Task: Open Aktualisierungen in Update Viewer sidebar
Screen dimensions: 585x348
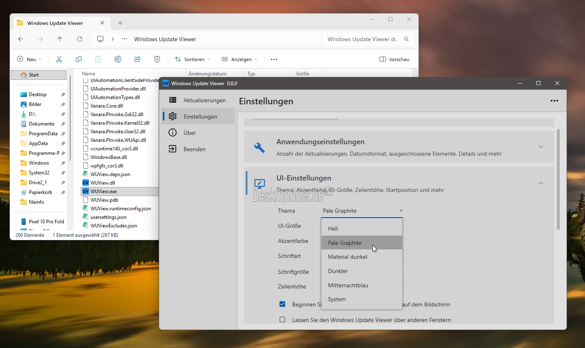Action: [x=198, y=100]
